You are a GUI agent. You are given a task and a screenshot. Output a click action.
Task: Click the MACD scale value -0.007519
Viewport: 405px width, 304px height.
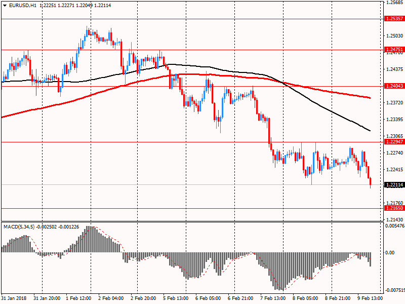coord(395,290)
